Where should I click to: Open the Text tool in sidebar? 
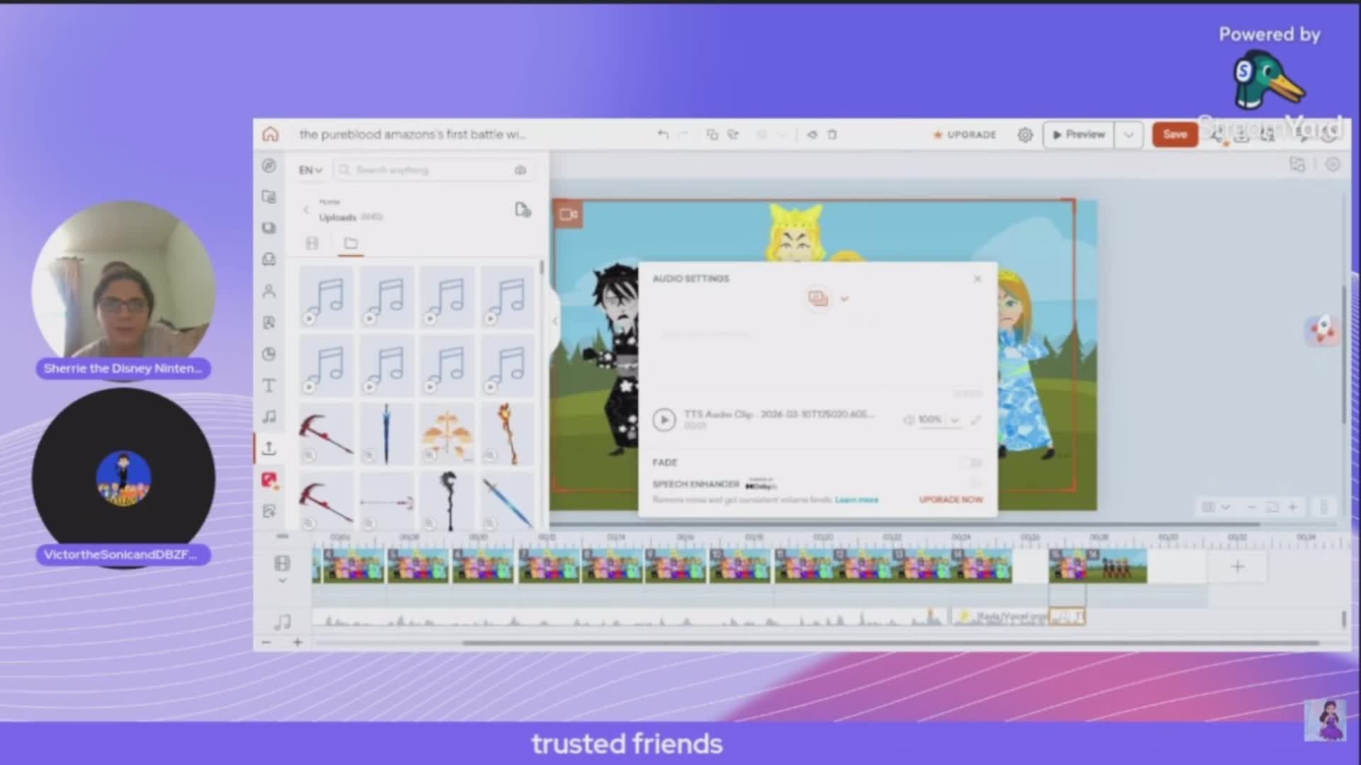coord(269,385)
